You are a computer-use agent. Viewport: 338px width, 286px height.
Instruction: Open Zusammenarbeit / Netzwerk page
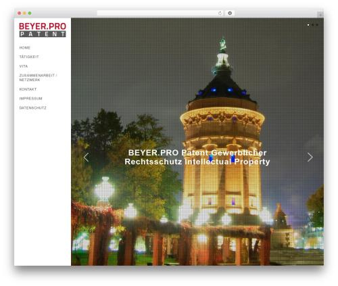pyautogui.click(x=38, y=78)
